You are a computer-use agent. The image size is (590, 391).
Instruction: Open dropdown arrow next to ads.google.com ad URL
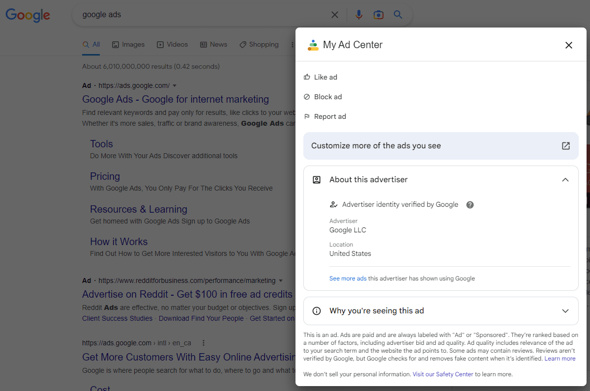175,86
